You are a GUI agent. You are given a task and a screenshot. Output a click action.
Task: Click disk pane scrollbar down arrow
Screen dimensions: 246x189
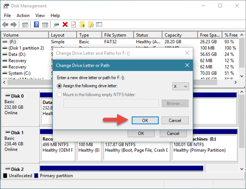(x=242, y=169)
